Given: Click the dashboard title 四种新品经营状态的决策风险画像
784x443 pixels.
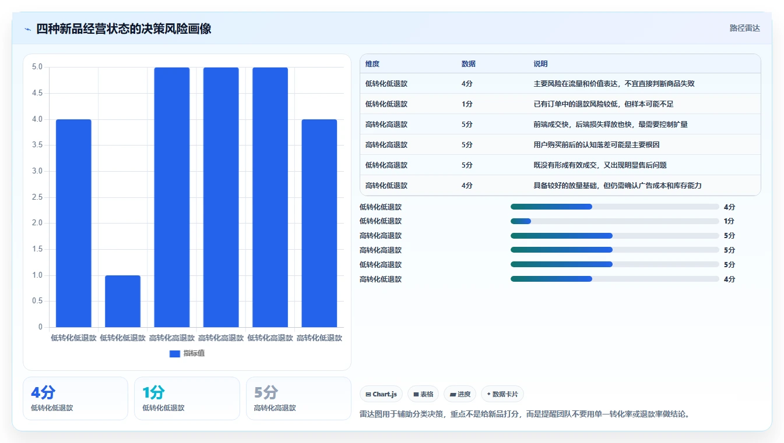Looking at the screenshot, I should pos(124,29).
